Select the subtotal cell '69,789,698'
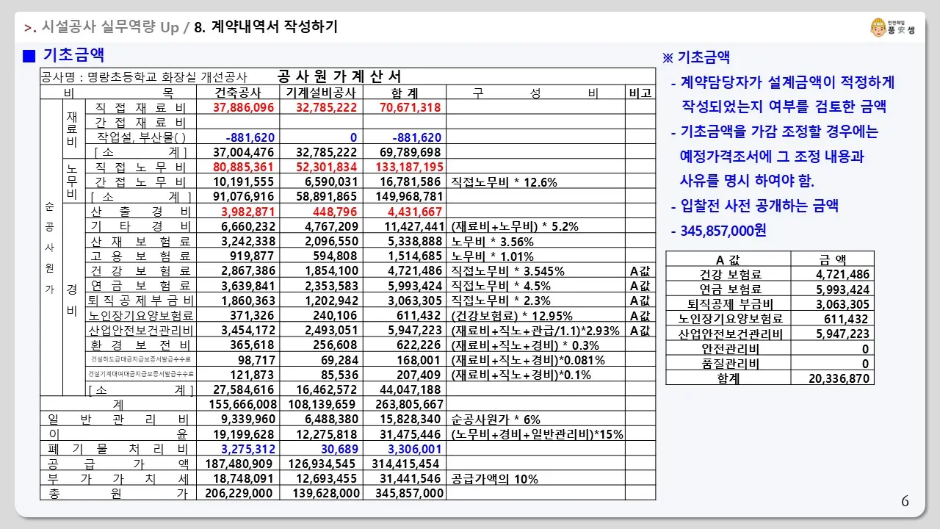 [x=411, y=152]
